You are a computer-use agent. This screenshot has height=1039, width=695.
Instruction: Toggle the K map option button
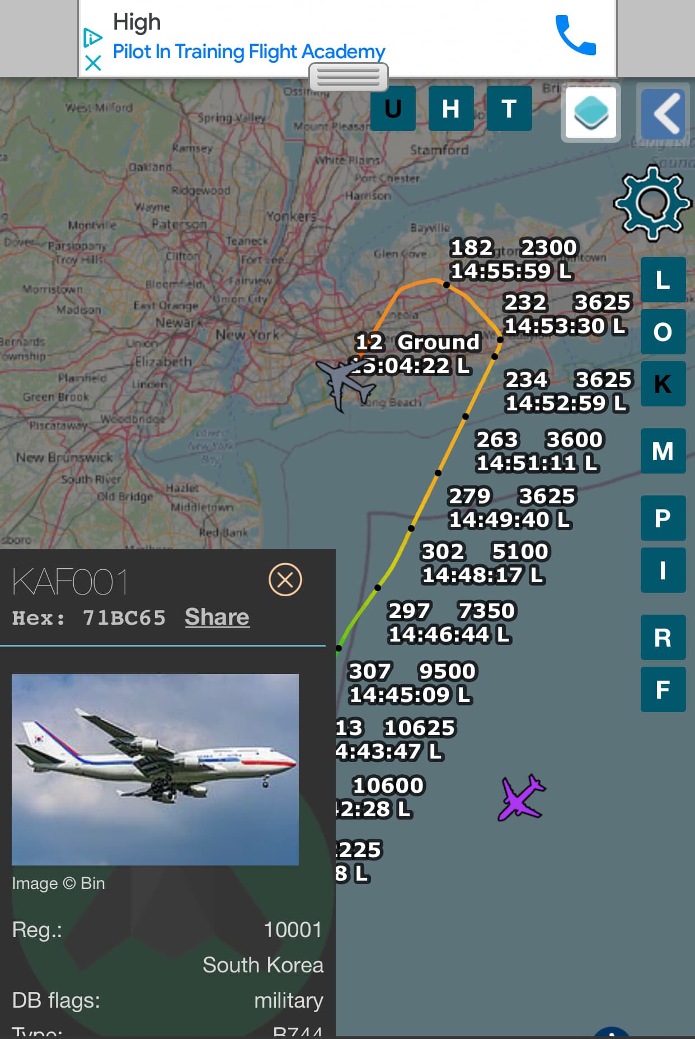coord(663,384)
